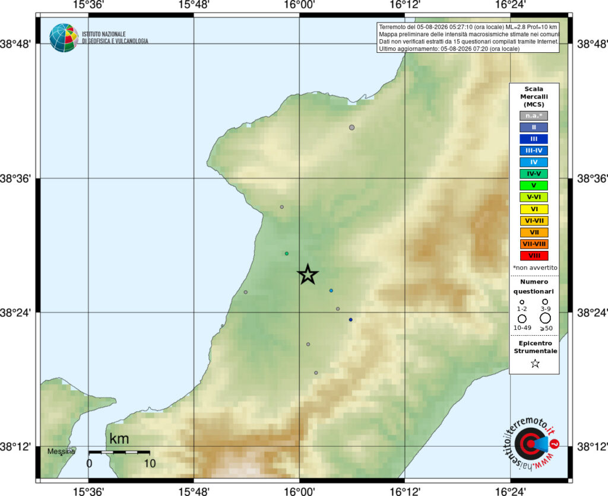Click the orange VII intensity legend swatch

tap(534, 233)
